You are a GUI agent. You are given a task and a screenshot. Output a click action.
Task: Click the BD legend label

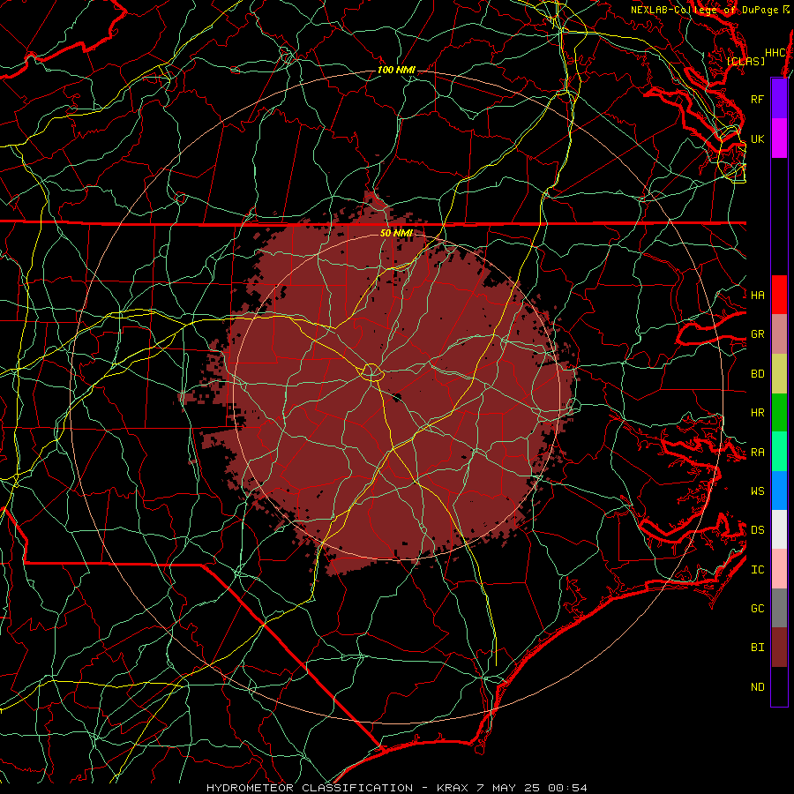[x=758, y=374]
